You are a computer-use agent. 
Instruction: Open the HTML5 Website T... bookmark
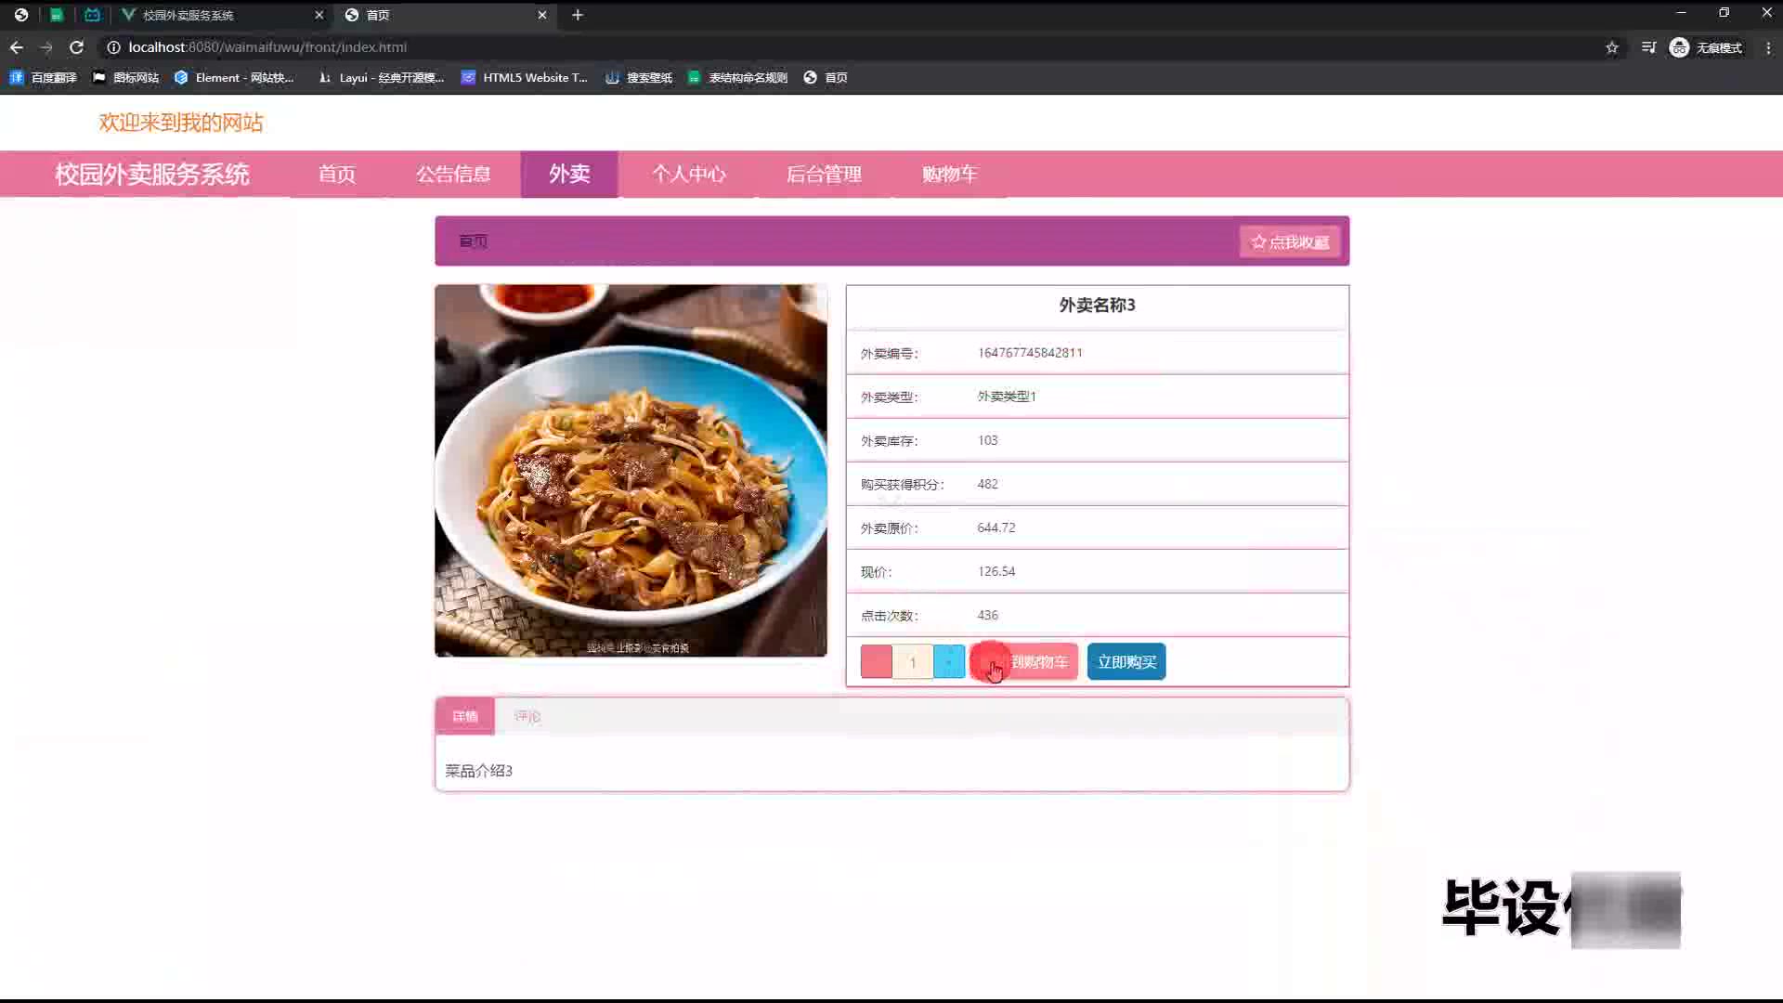(x=525, y=78)
